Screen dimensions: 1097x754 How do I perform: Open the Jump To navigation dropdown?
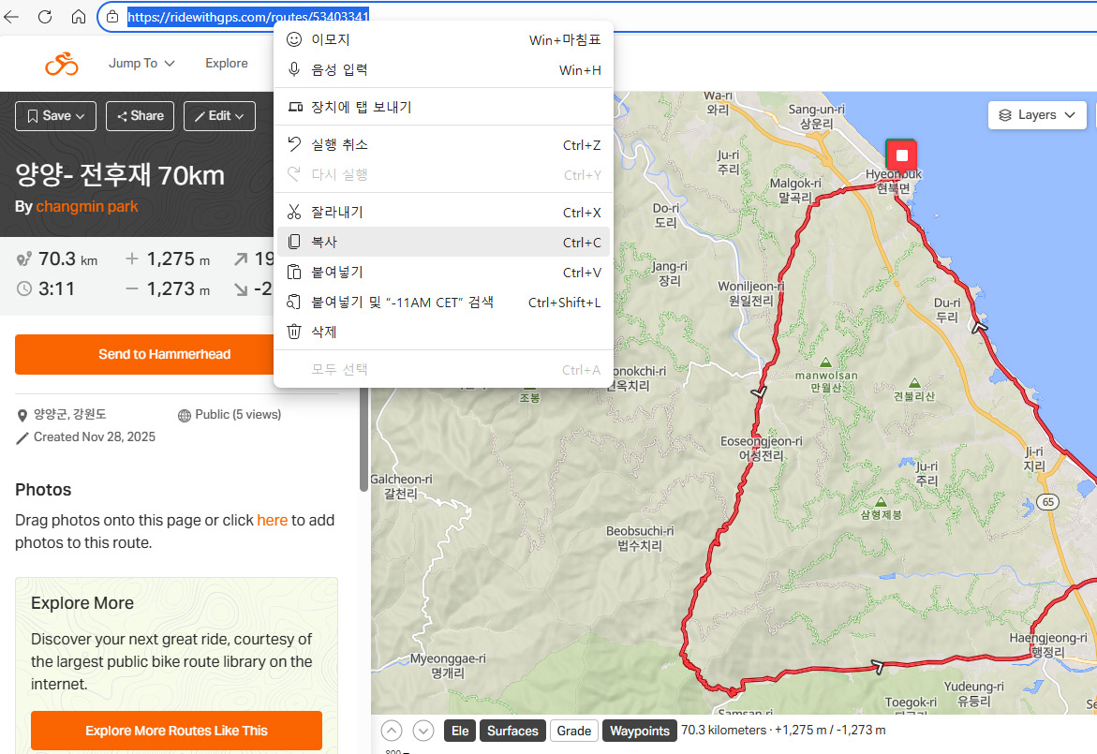pos(141,64)
